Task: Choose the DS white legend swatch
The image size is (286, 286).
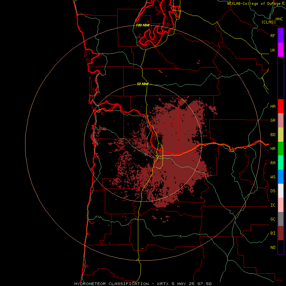Action: pos(281,191)
